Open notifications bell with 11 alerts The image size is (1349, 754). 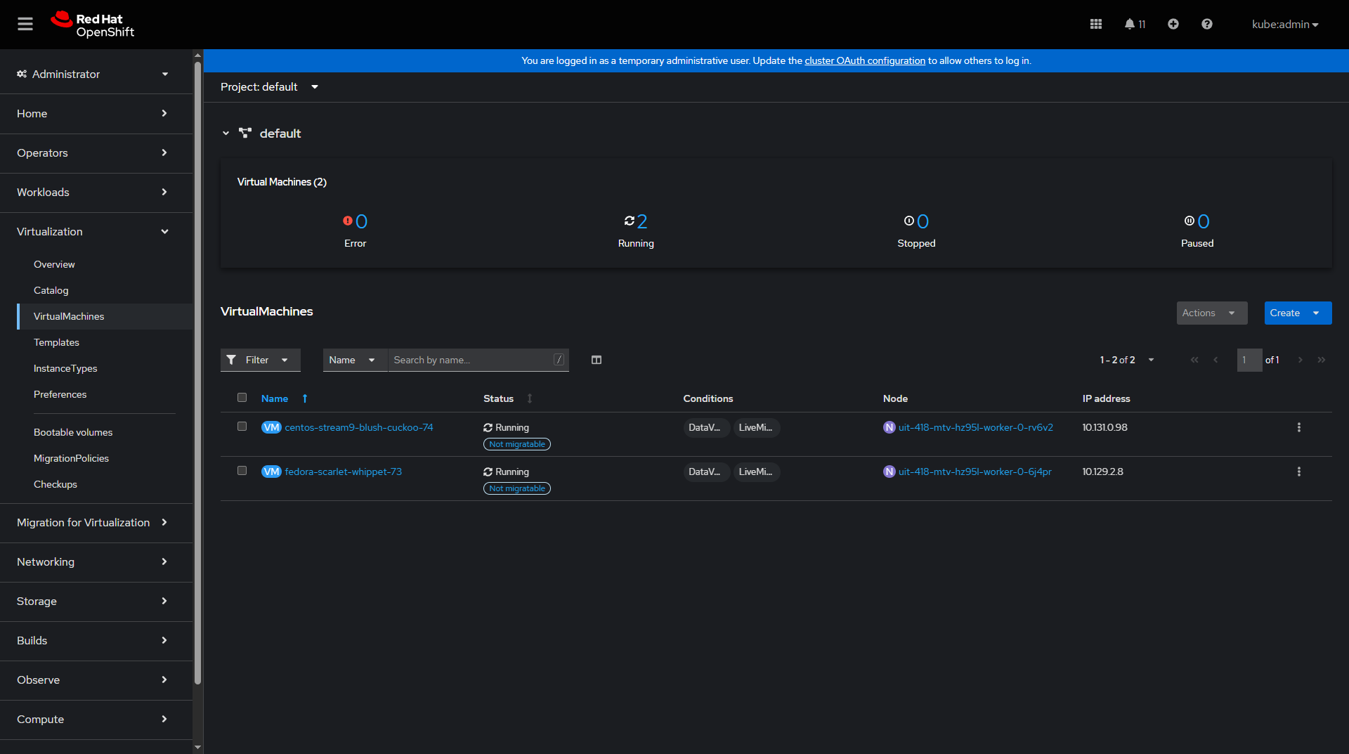coord(1135,24)
